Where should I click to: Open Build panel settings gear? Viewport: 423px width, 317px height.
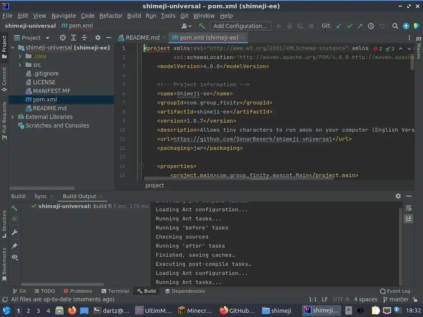tap(398, 196)
